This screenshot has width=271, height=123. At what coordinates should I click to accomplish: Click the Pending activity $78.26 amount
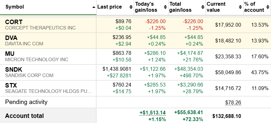pos(233,102)
